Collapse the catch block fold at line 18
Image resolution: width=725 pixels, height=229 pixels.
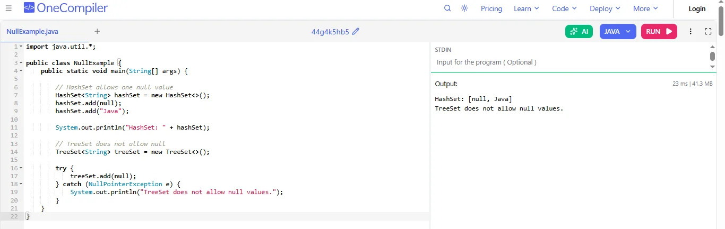[21, 184]
